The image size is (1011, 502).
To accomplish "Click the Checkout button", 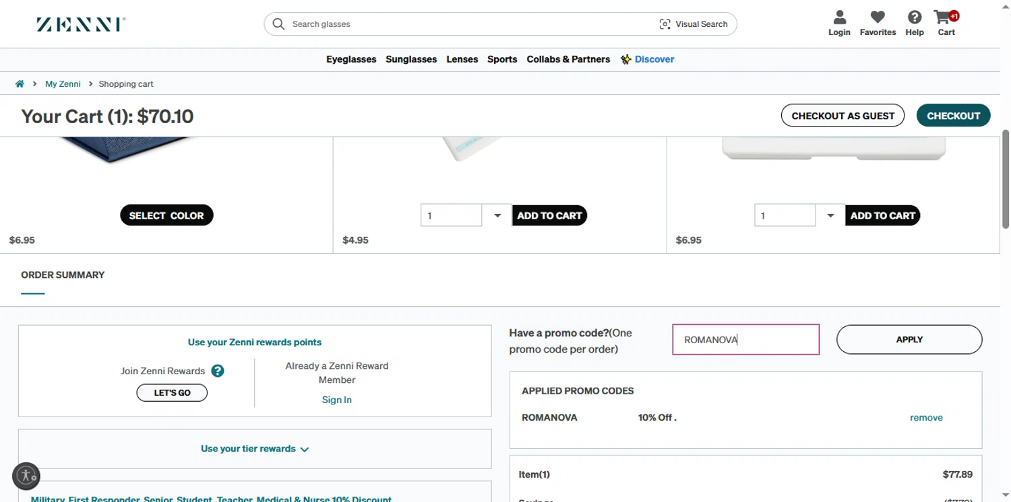I will 953,116.
